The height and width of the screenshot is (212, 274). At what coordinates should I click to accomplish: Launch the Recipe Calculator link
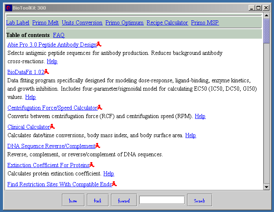tap(167, 22)
